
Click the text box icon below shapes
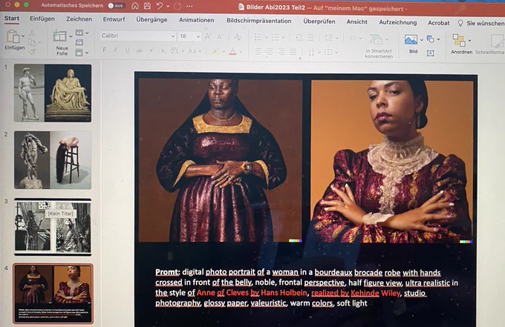click(x=430, y=53)
